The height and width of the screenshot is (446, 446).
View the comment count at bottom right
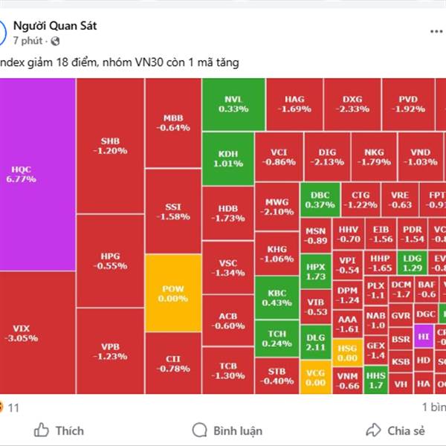tap(433, 407)
